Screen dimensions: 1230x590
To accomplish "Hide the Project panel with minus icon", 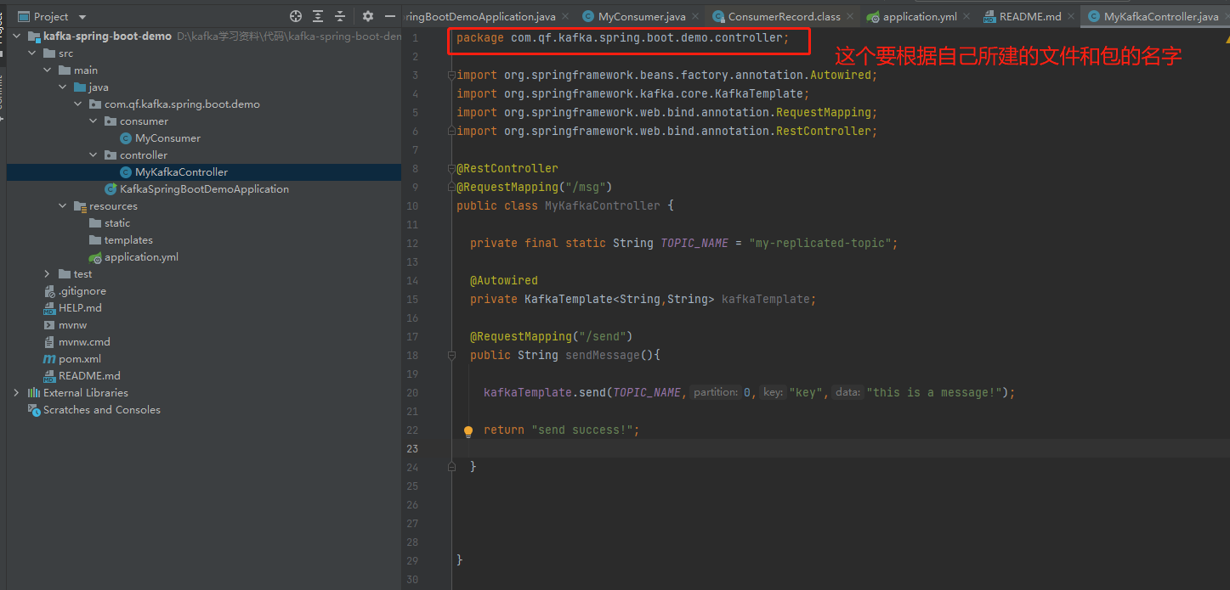I will [390, 16].
